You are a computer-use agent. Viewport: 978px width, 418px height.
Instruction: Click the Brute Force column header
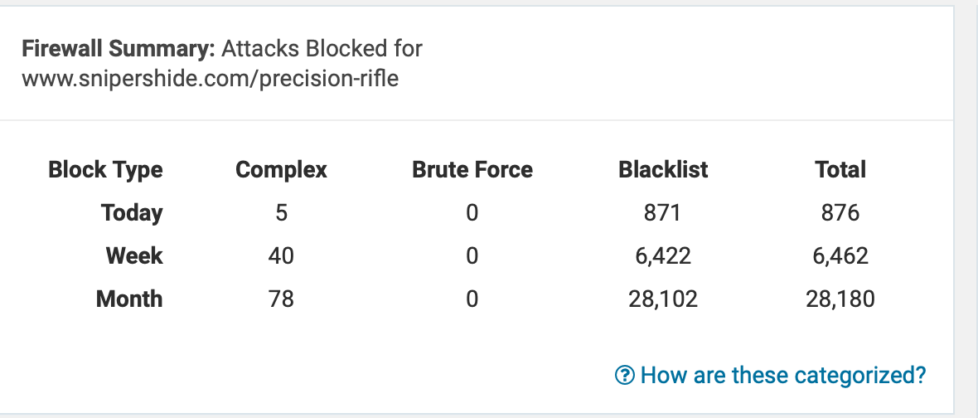pos(472,170)
